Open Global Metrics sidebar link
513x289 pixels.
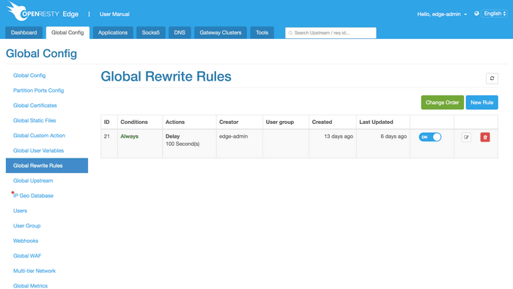[x=31, y=286]
